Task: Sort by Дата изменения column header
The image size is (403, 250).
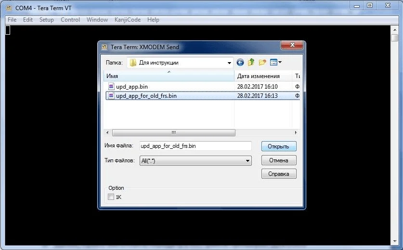Action: [x=263, y=76]
